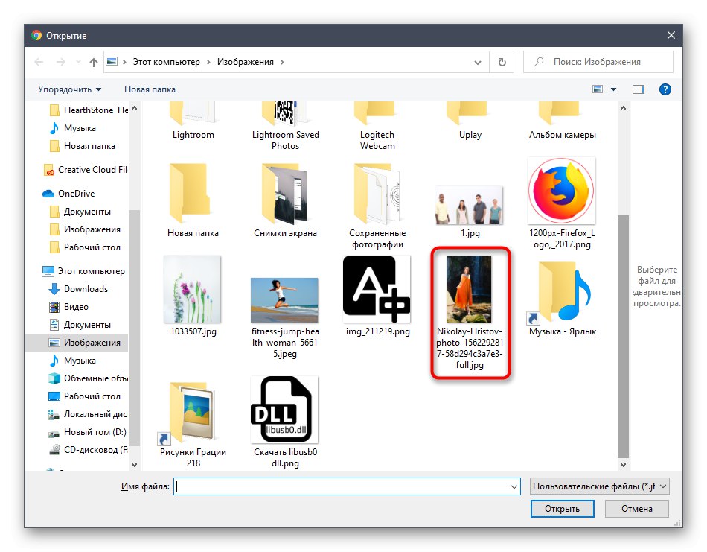Select Этот компьютер in the address path
Viewport: 707px width, 552px height.
pos(167,62)
